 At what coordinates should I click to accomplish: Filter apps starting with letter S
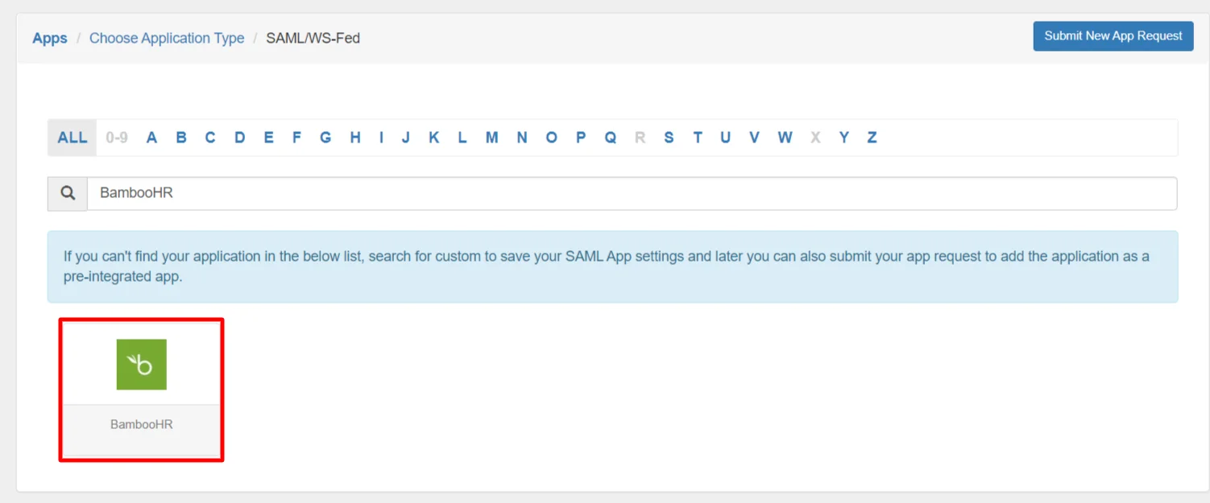pos(669,137)
